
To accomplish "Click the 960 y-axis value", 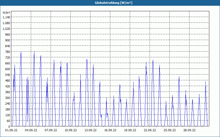I will click(7, 35).
